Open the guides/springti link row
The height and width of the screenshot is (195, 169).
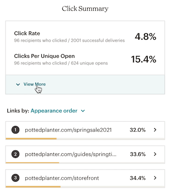(85, 155)
